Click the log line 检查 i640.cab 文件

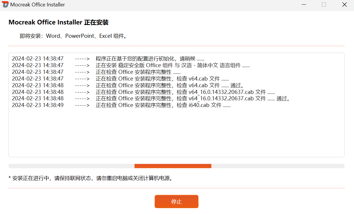(121, 105)
